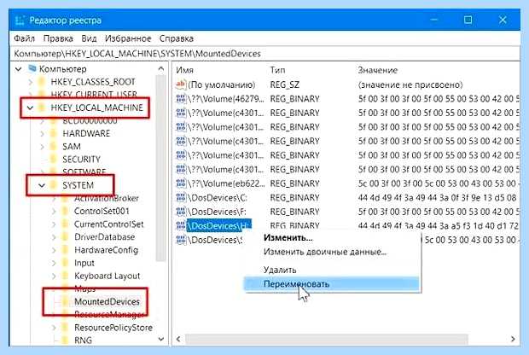Collapse the Компьютер tree node

pos(18,69)
